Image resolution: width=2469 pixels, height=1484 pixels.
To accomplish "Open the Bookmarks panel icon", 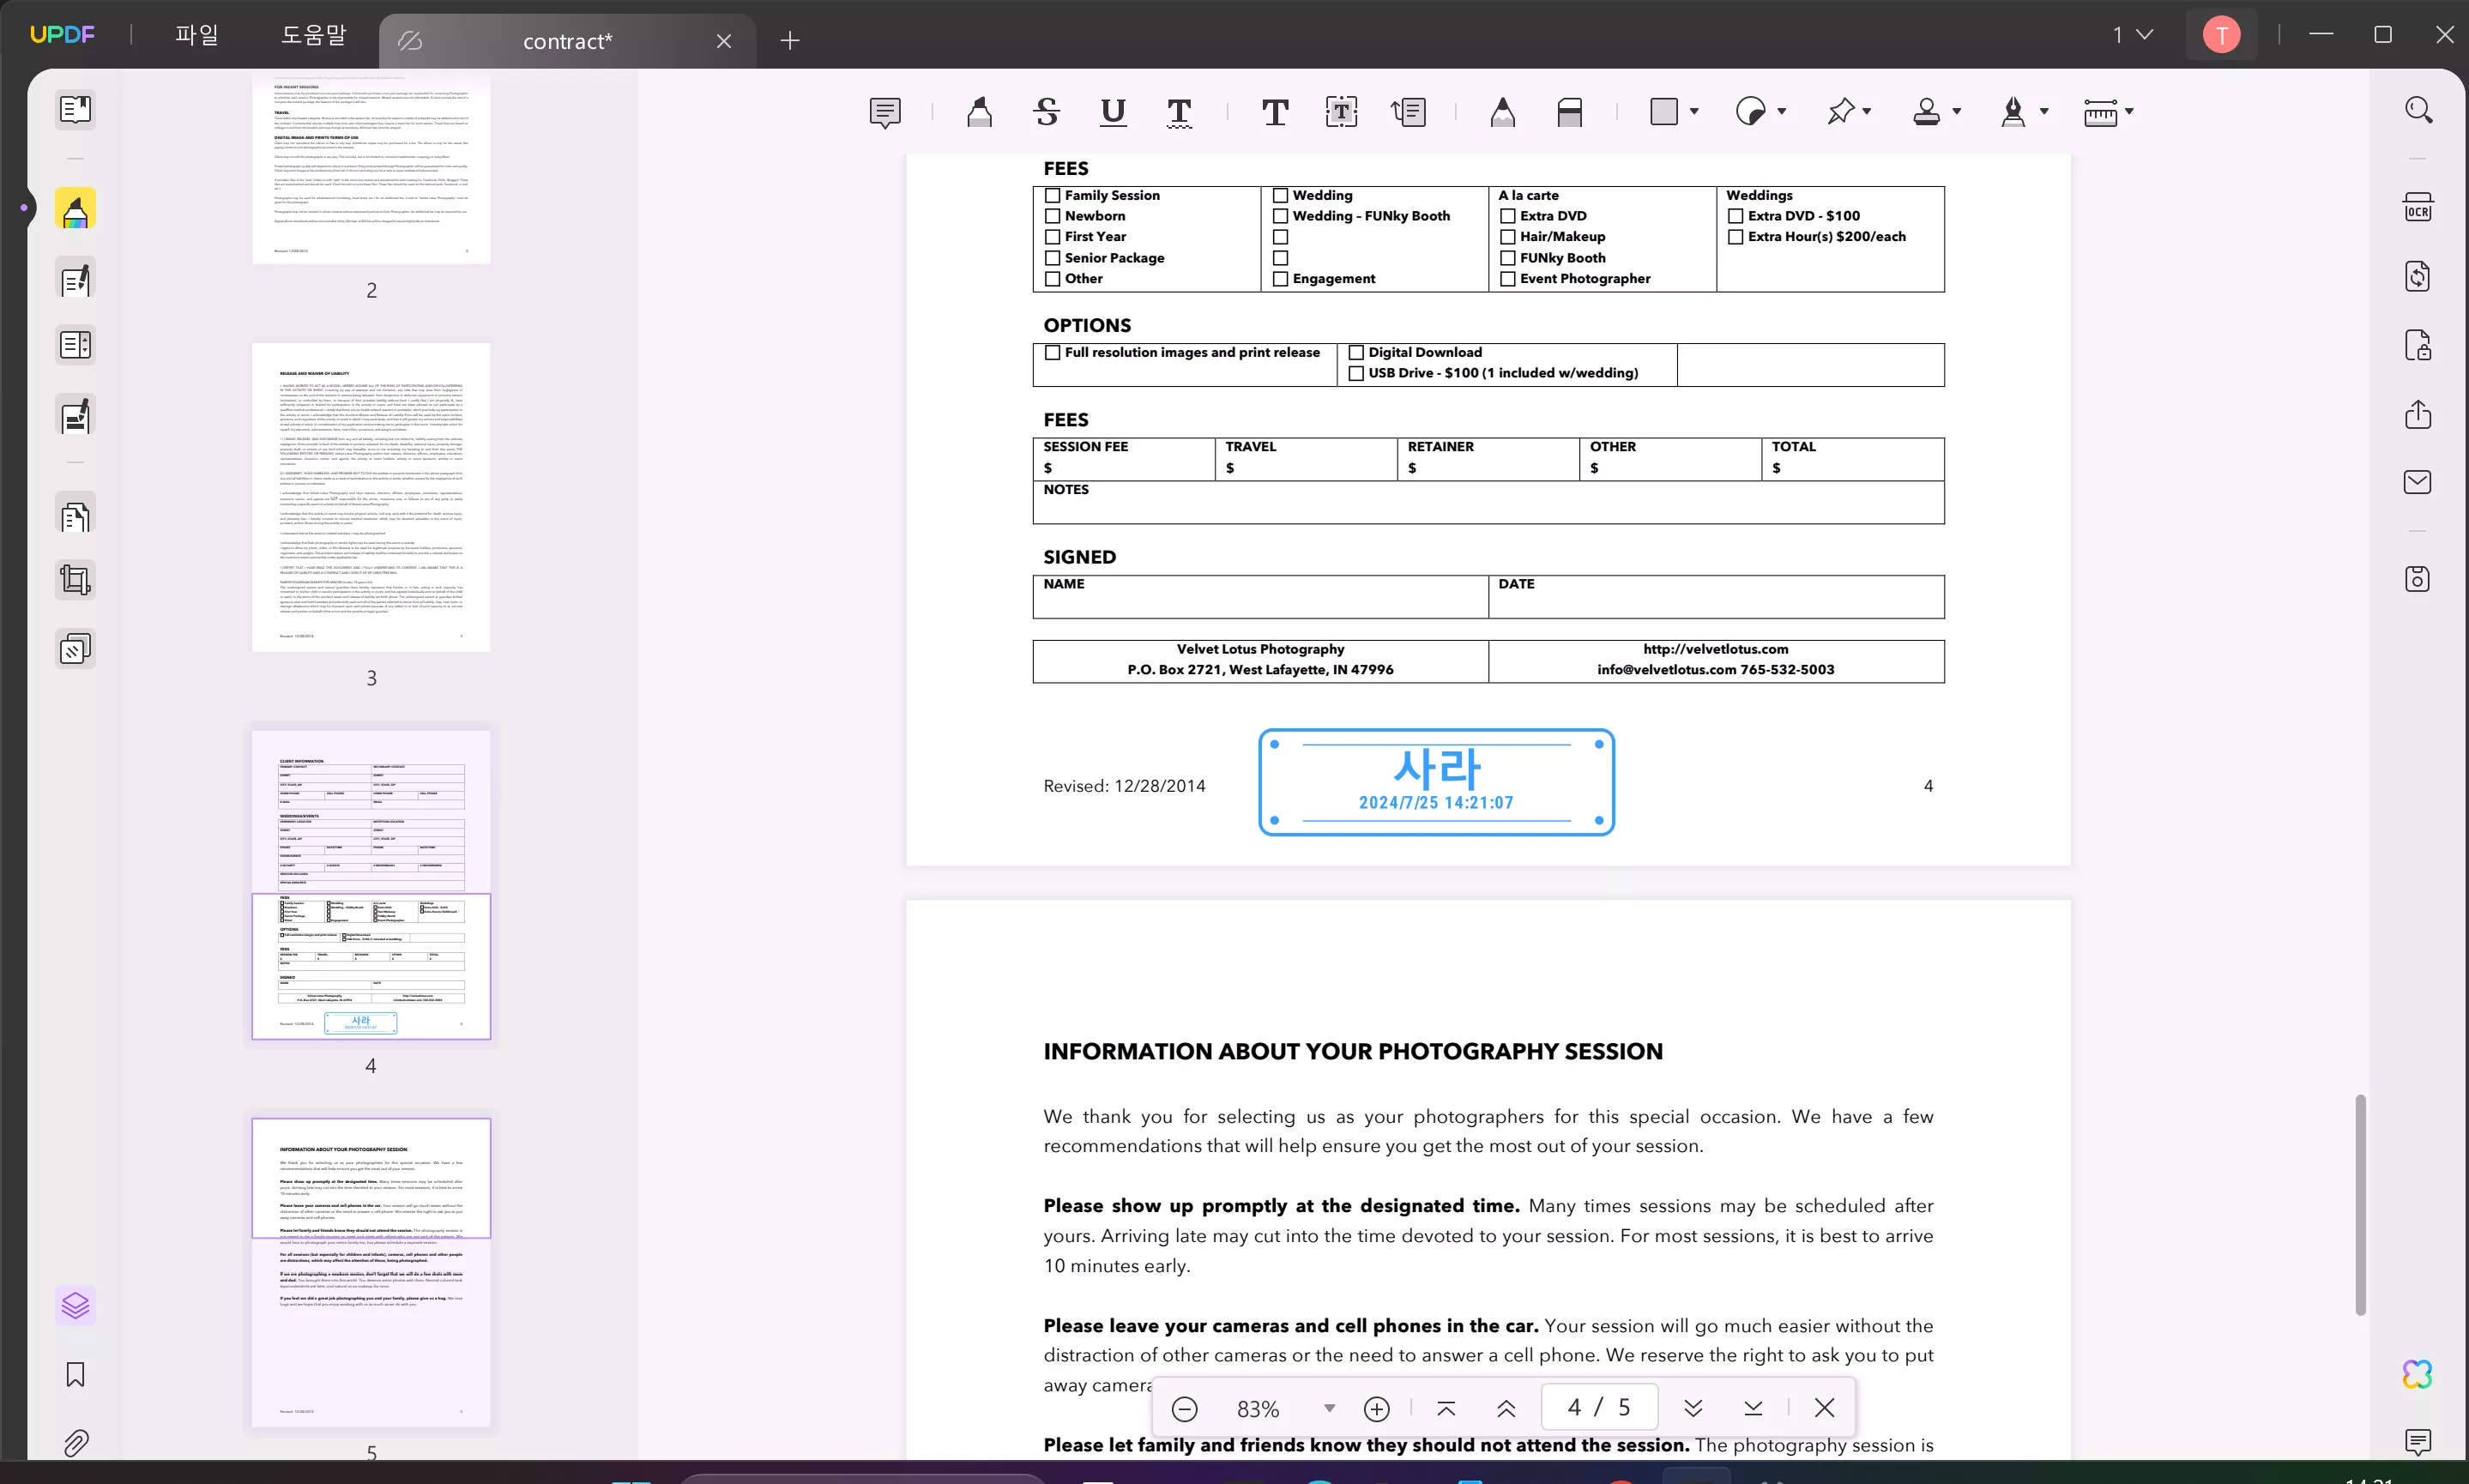I will pyautogui.click(x=75, y=1375).
